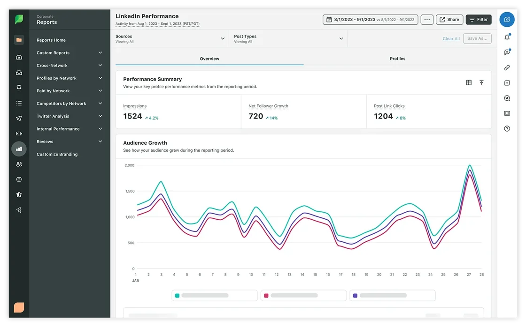Screen dimensions: 526x327
Task: Click the square plus icon in right rail
Action: tap(507, 82)
